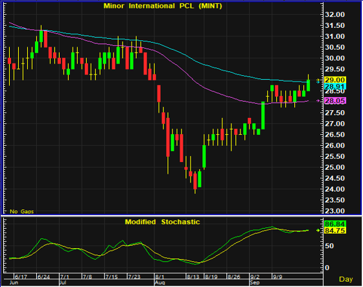Screen dimensions: 363x287
Task: Click the 50 level on stochastic axis
Action: click(330, 246)
